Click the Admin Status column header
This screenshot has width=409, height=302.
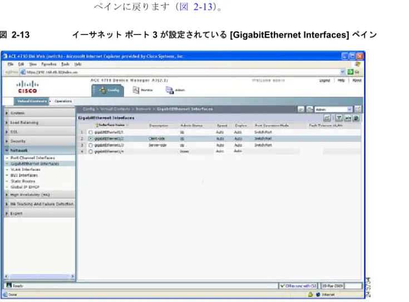click(191, 126)
